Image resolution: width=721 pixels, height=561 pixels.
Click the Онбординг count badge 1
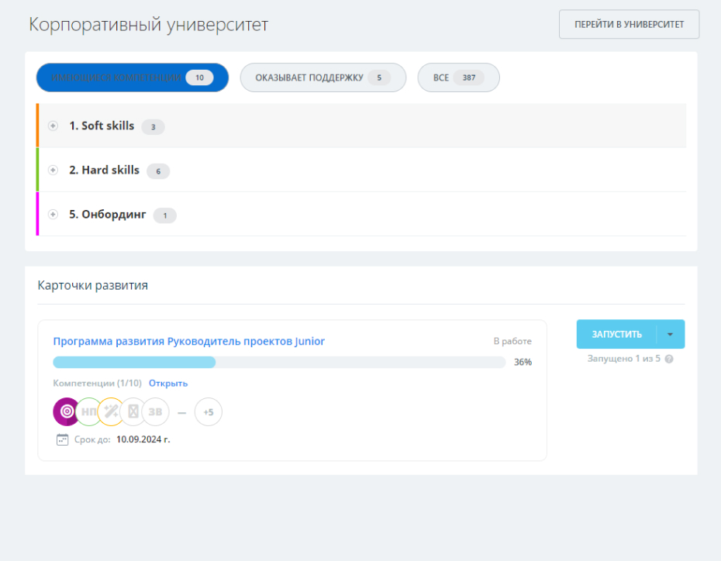click(x=165, y=215)
